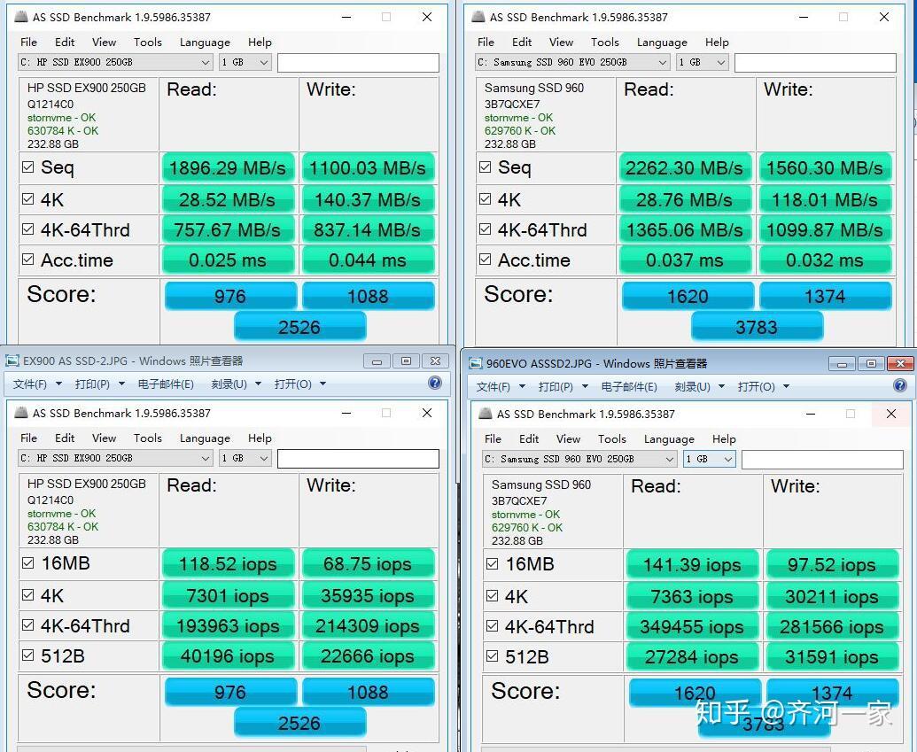Open HP SSD EX900 drive dropdown in MB/s window
This screenshot has height=752, width=917.
pyautogui.click(x=115, y=62)
